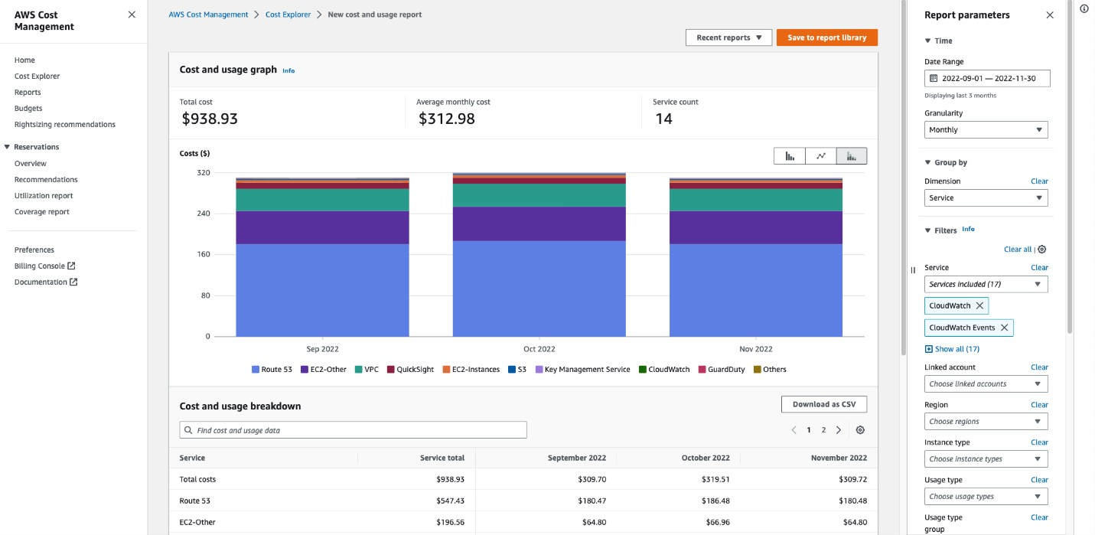Open the Choose linked accounts dropdown
1095x535 pixels.
(985, 383)
